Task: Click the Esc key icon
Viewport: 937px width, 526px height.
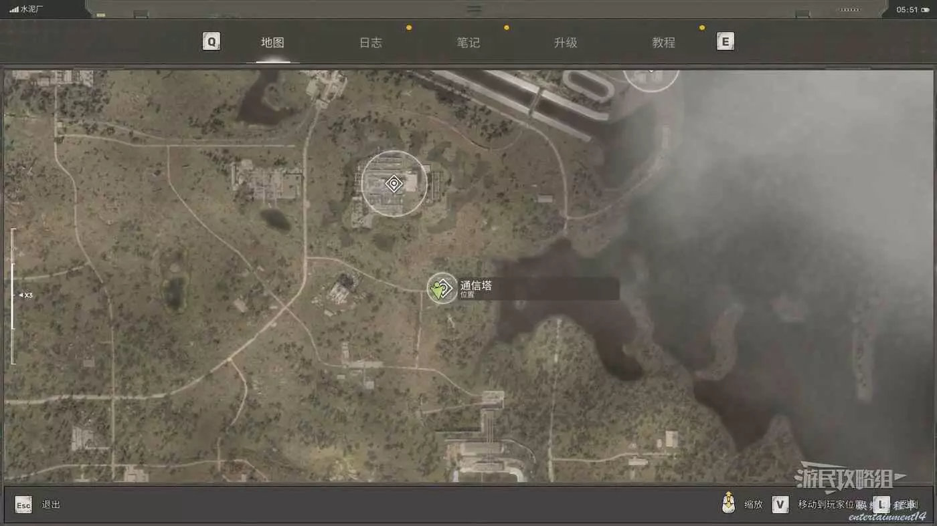Action: [23, 505]
